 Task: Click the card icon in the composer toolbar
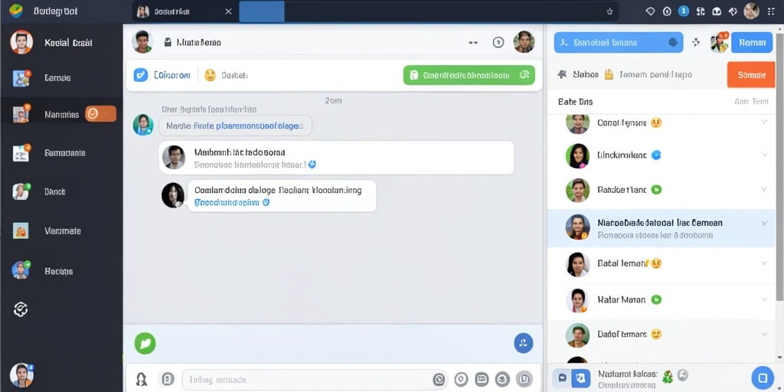482,379
